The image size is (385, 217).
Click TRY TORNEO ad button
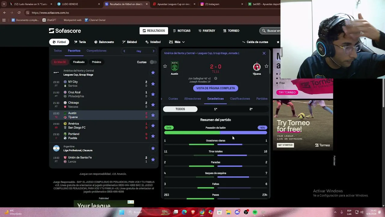(x=287, y=92)
